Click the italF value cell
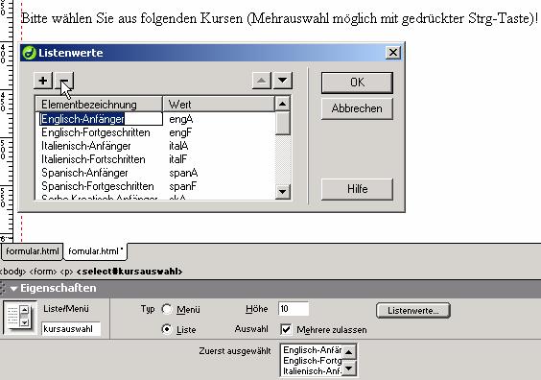Viewport: 541px width, 380px height. pos(178,159)
